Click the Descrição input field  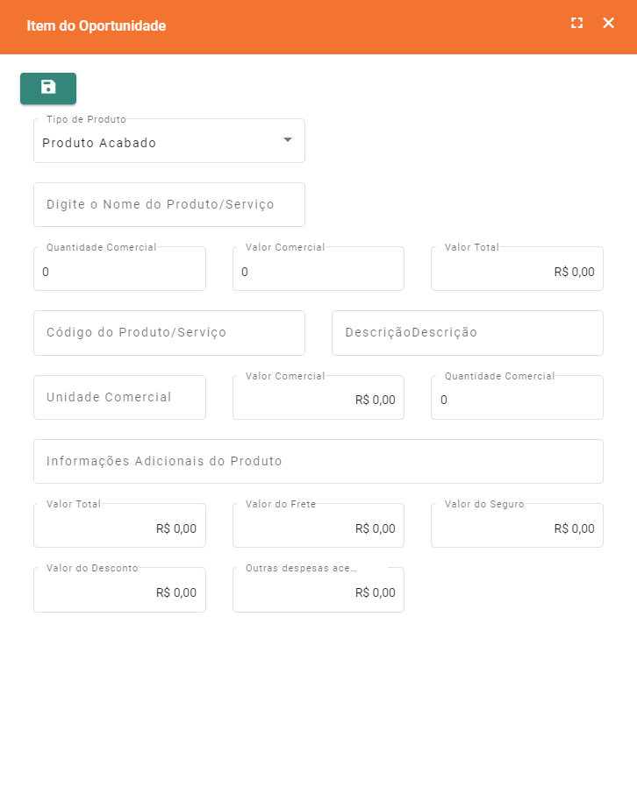coord(467,333)
